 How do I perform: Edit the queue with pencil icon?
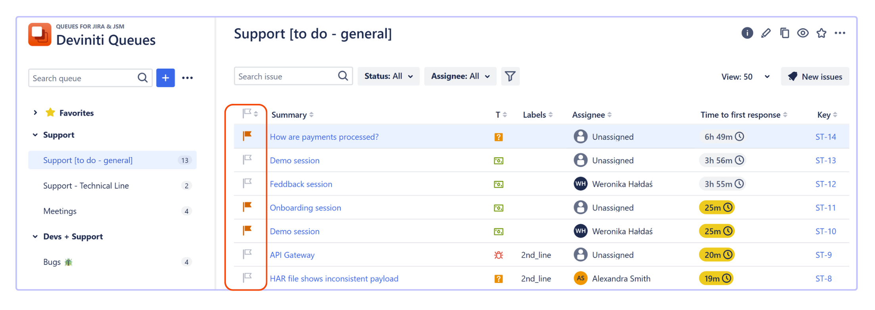pyautogui.click(x=766, y=33)
